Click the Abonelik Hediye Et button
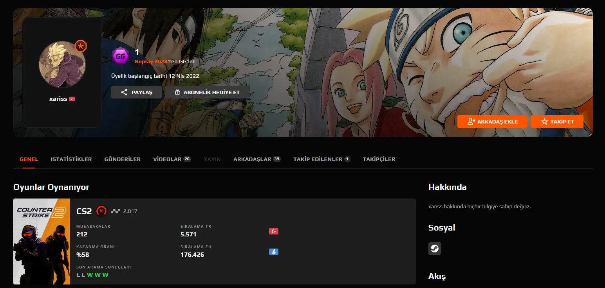 tap(207, 92)
